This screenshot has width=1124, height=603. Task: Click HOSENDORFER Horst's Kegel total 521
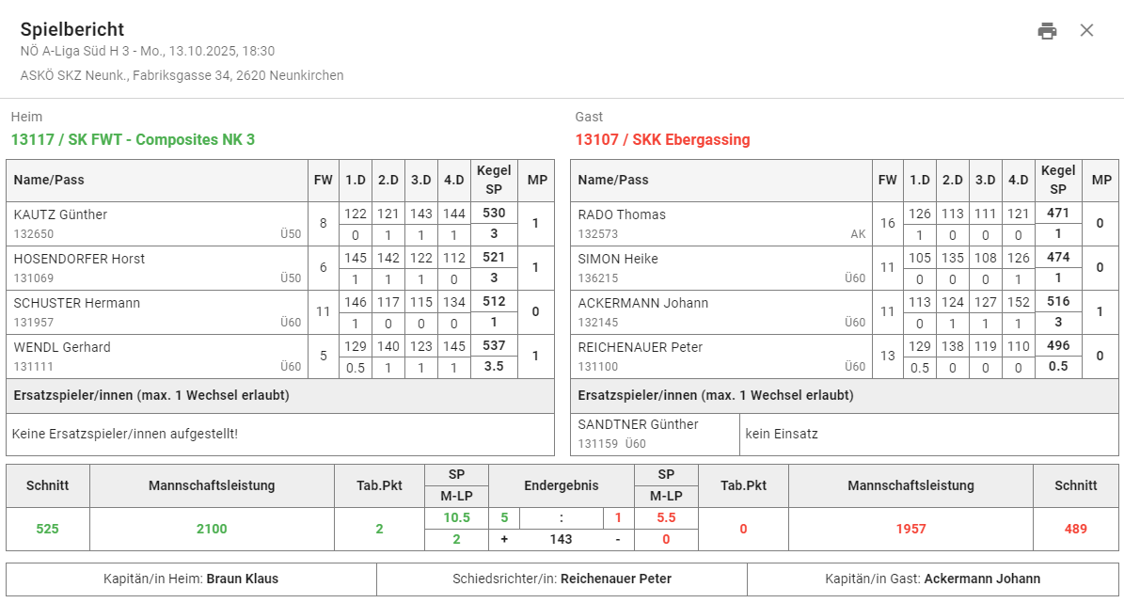coord(494,257)
